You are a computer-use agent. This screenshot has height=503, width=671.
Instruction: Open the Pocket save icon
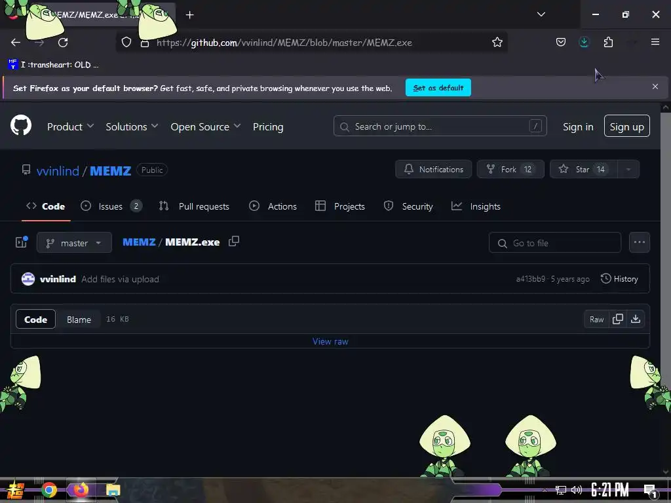[561, 43]
